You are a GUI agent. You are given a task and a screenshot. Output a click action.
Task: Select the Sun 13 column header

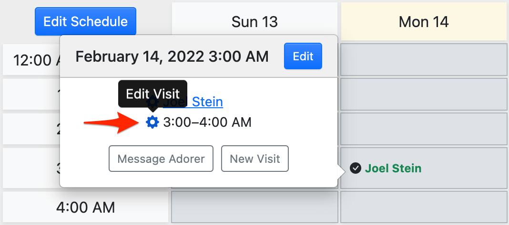254,21
